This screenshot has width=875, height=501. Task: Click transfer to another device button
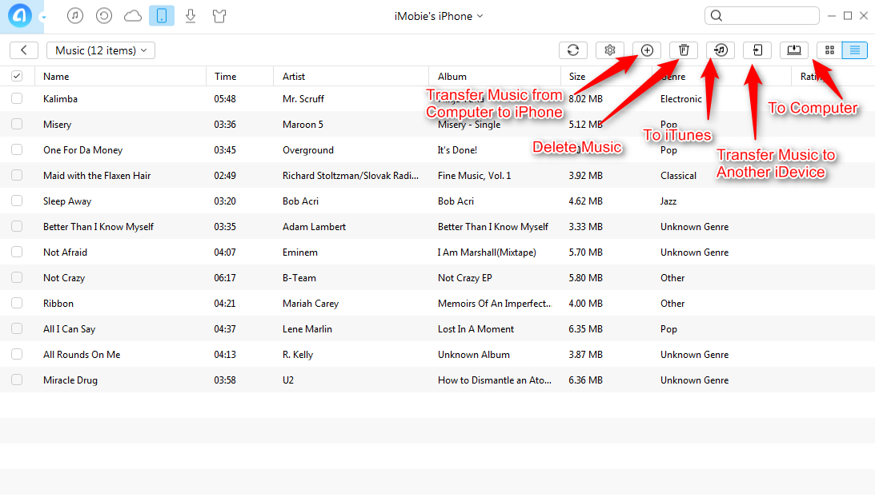point(757,50)
